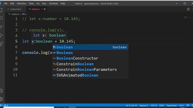This screenshot has width=193, height=108.
Task: Open problems via errors and warnings status
Action: pos(4,105)
